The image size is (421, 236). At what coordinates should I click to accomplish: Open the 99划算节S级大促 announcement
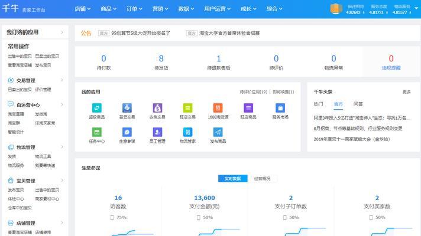tap(141, 33)
